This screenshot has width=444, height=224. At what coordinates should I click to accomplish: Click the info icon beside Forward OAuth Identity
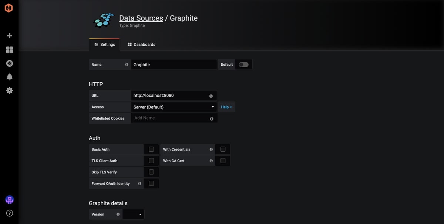click(x=139, y=183)
